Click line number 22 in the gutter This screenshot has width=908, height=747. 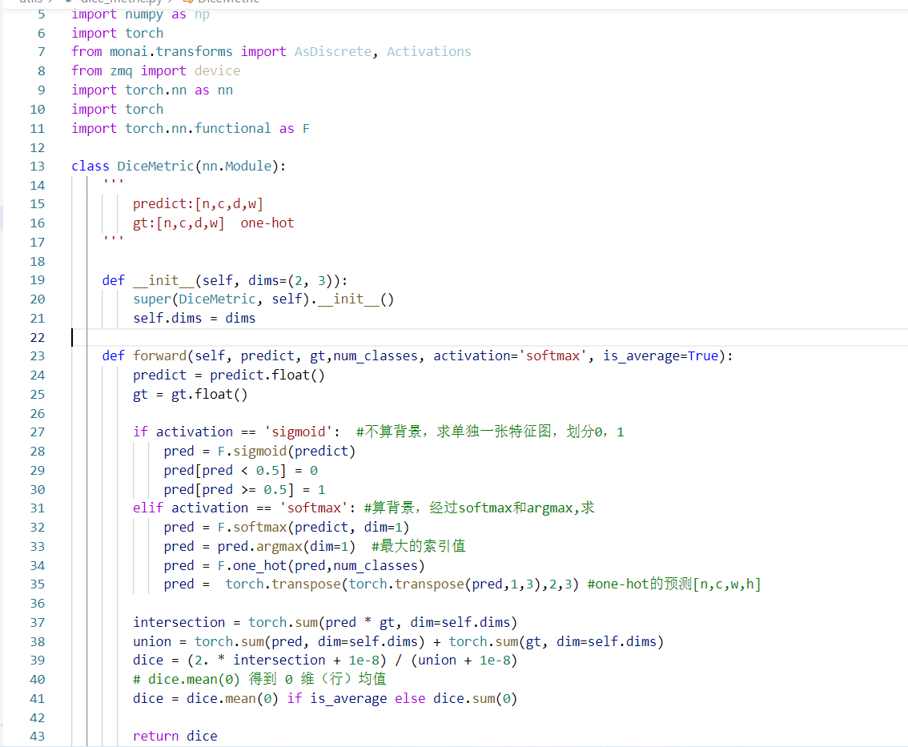pyautogui.click(x=37, y=338)
